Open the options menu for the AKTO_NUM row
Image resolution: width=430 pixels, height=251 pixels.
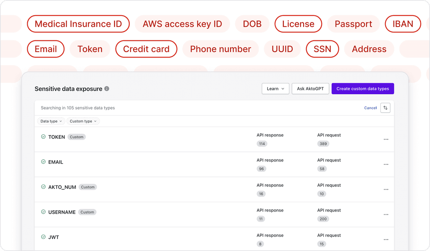(385, 189)
